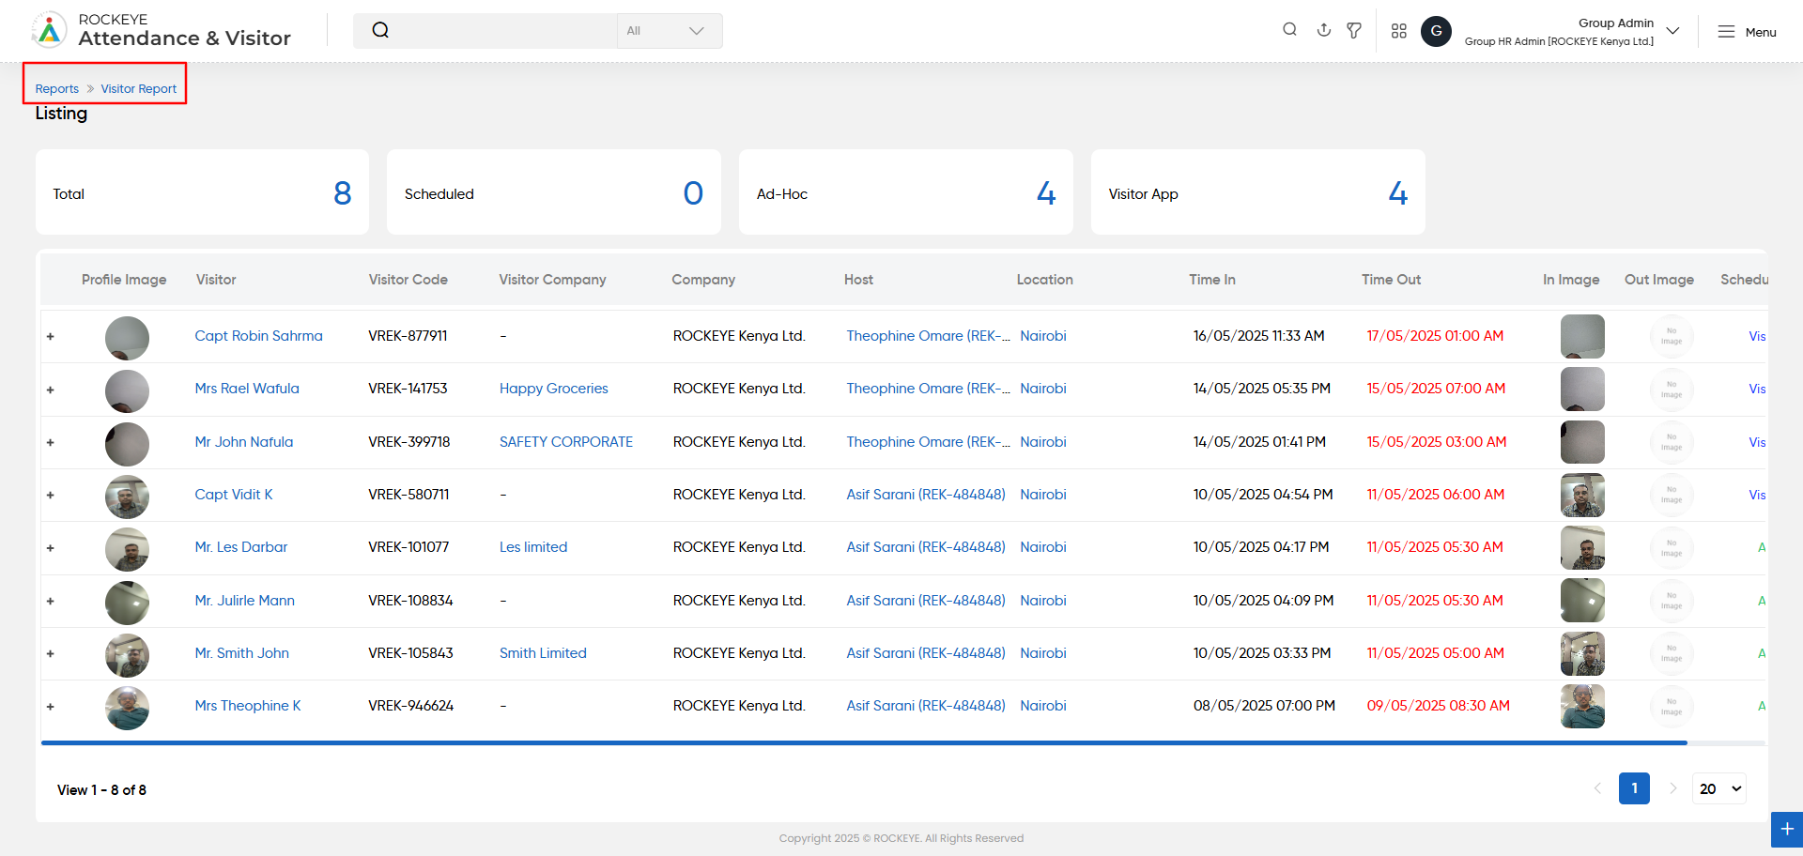Screen dimensions: 1803x856
Task: Click the next page arrow
Action: (x=1672, y=788)
